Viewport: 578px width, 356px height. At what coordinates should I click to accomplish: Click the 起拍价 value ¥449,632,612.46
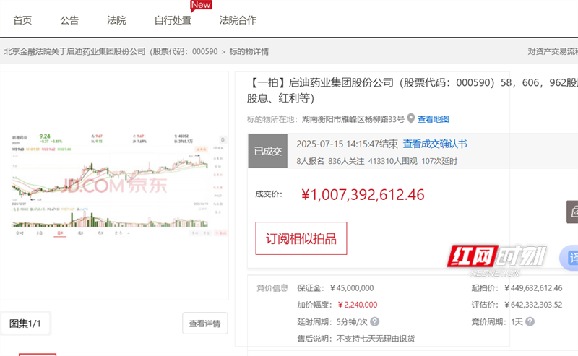click(x=533, y=288)
